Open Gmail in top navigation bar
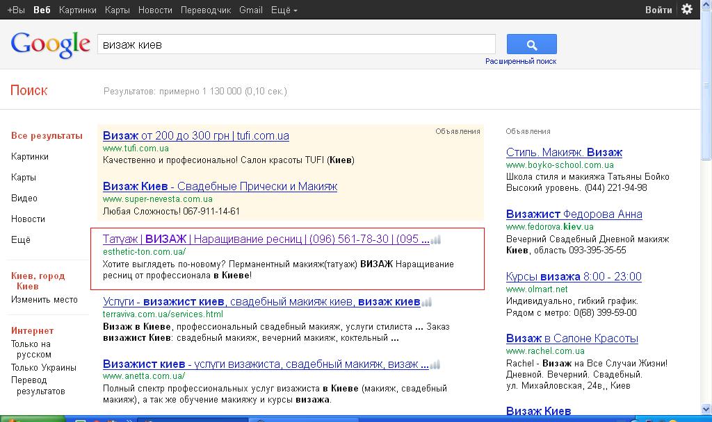The image size is (712, 422). pyautogui.click(x=250, y=10)
